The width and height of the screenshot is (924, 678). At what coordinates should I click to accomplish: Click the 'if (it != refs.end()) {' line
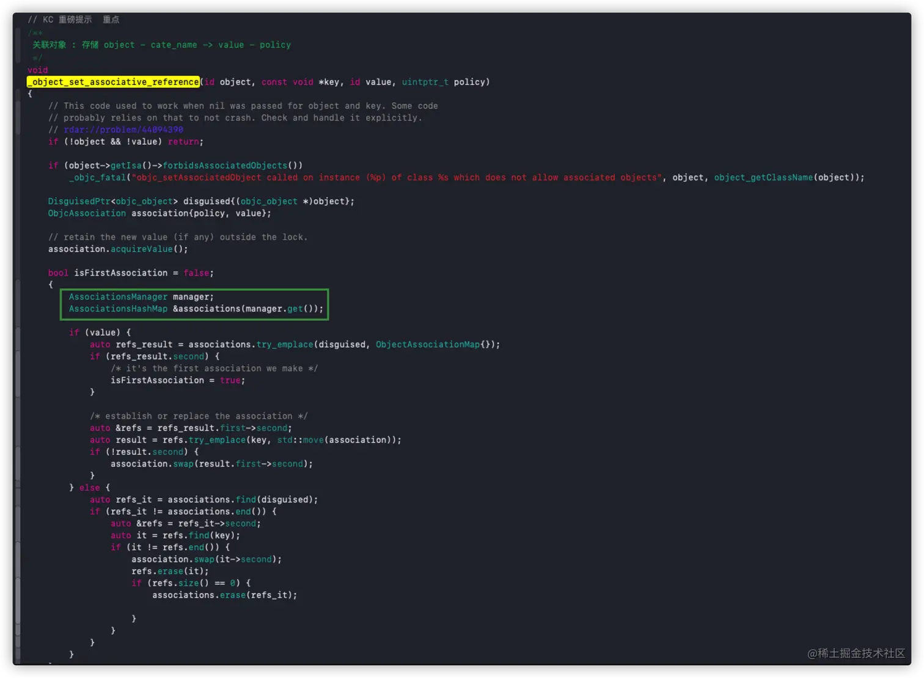pyautogui.click(x=170, y=548)
